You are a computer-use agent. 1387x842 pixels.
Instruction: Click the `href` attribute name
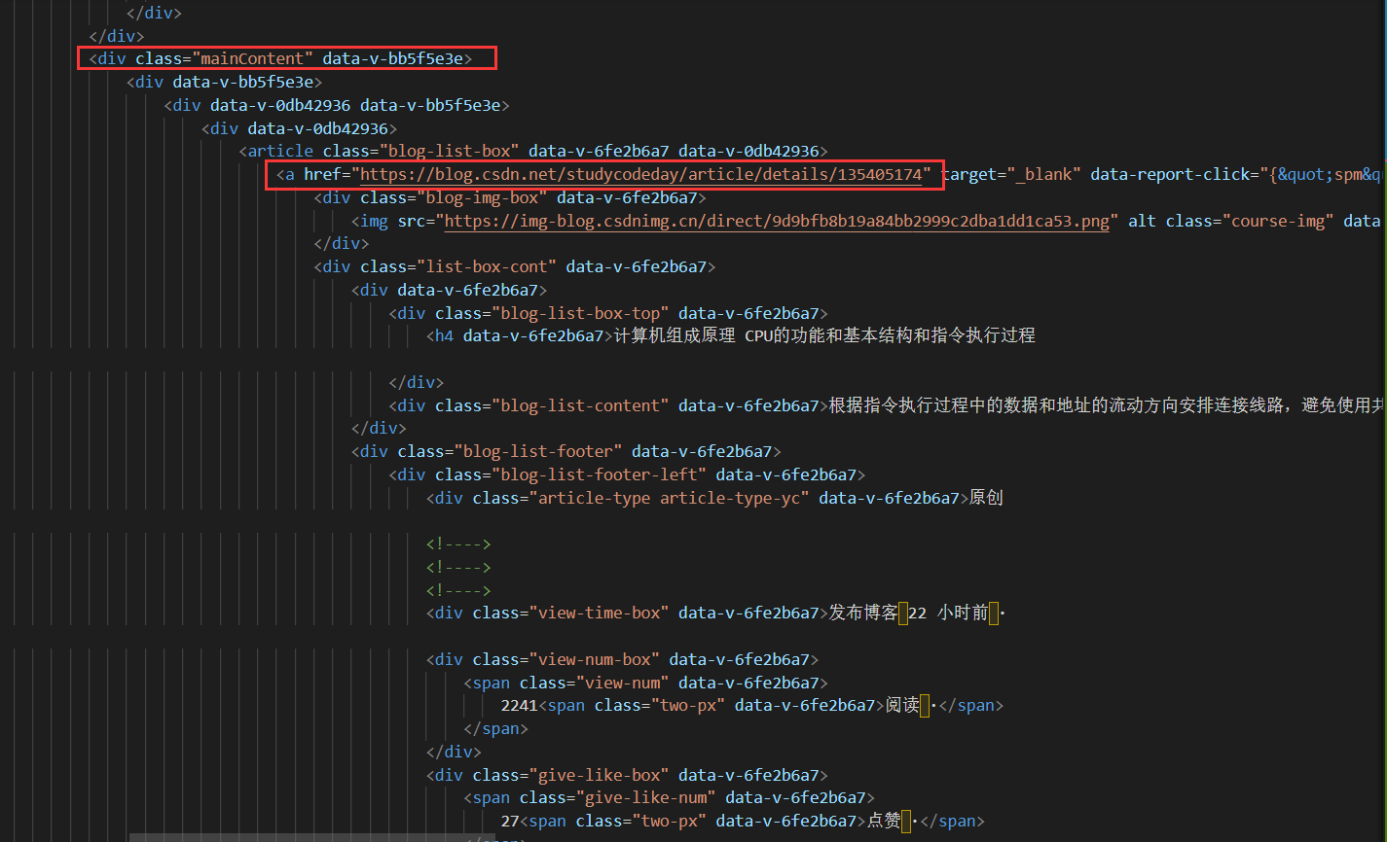click(322, 174)
